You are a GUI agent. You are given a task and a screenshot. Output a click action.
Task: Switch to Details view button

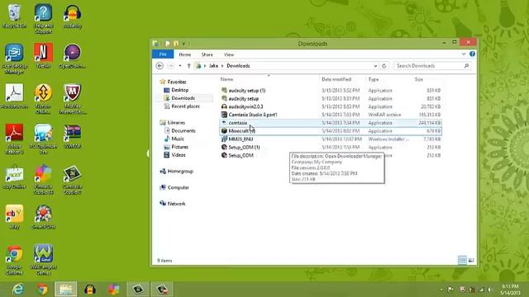click(462, 260)
